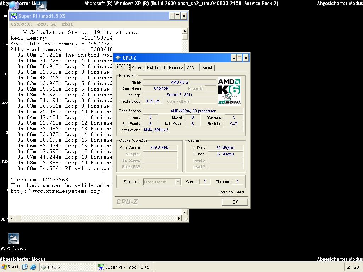Image resolution: width=363 pixels, height=272 pixels.
Task: Click the 'CXT' revision value
Action: [234, 124]
